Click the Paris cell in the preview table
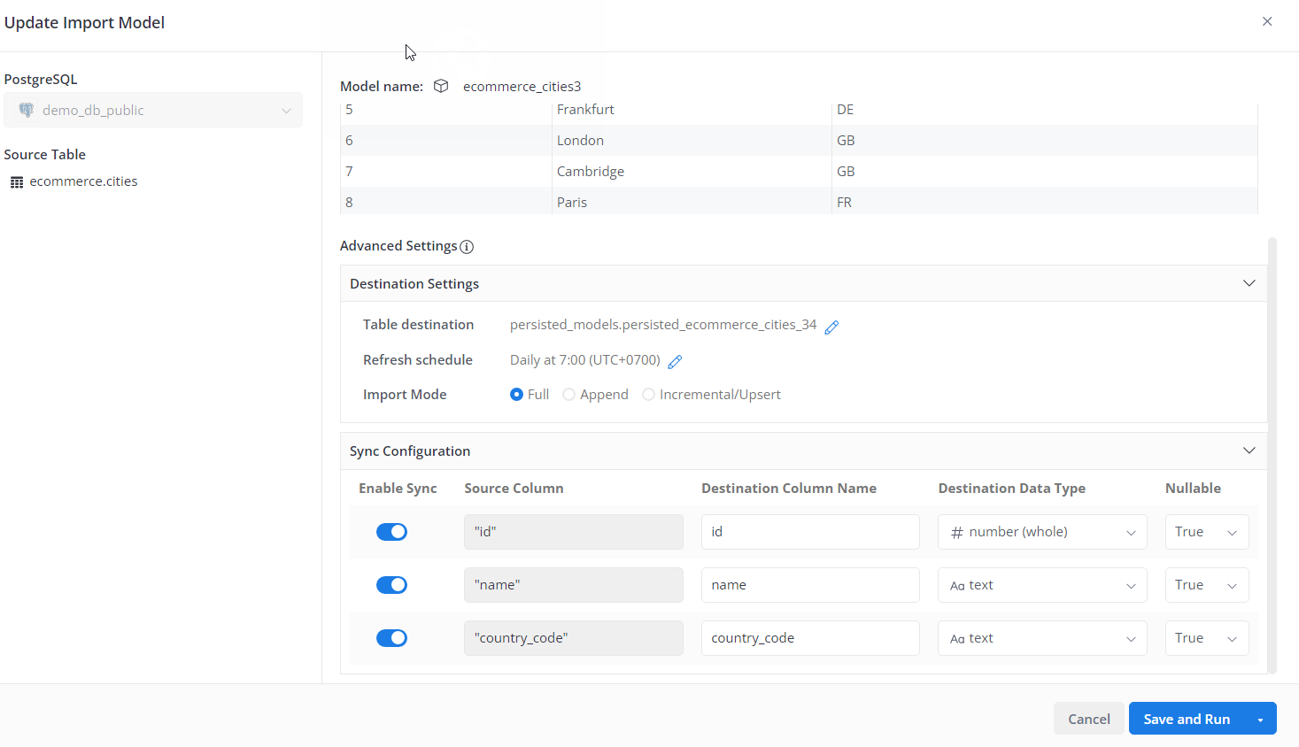The image size is (1299, 747). (x=692, y=203)
